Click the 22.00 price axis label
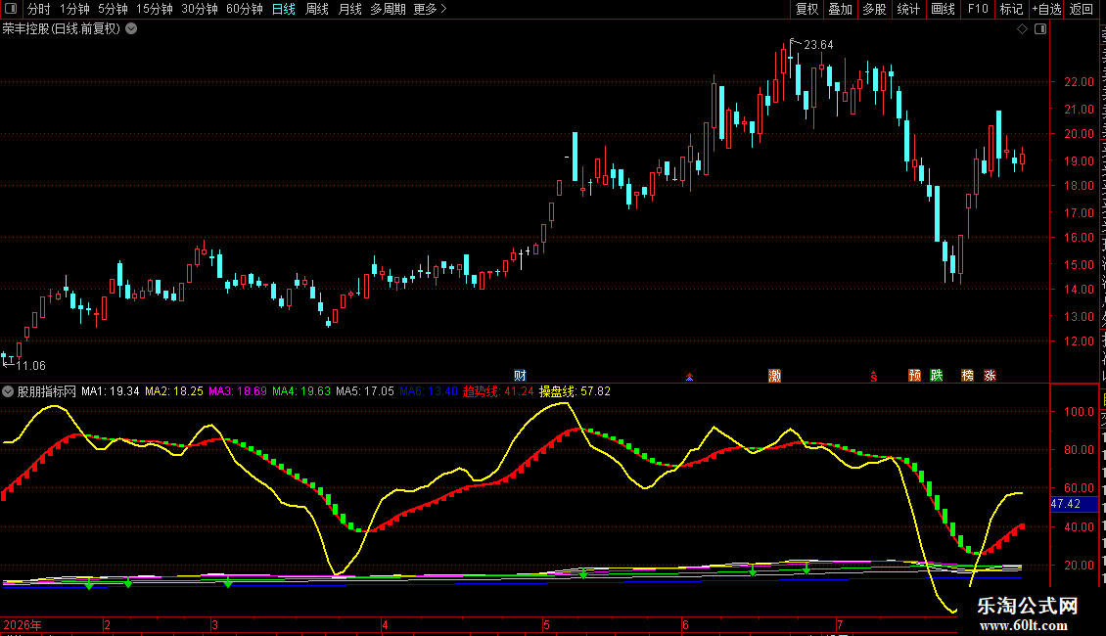 point(1079,82)
